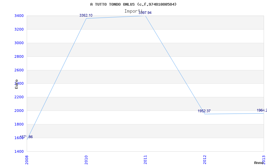Click the 2011 x-axis year label
This screenshot has height=166, width=267.
[x=145, y=160]
